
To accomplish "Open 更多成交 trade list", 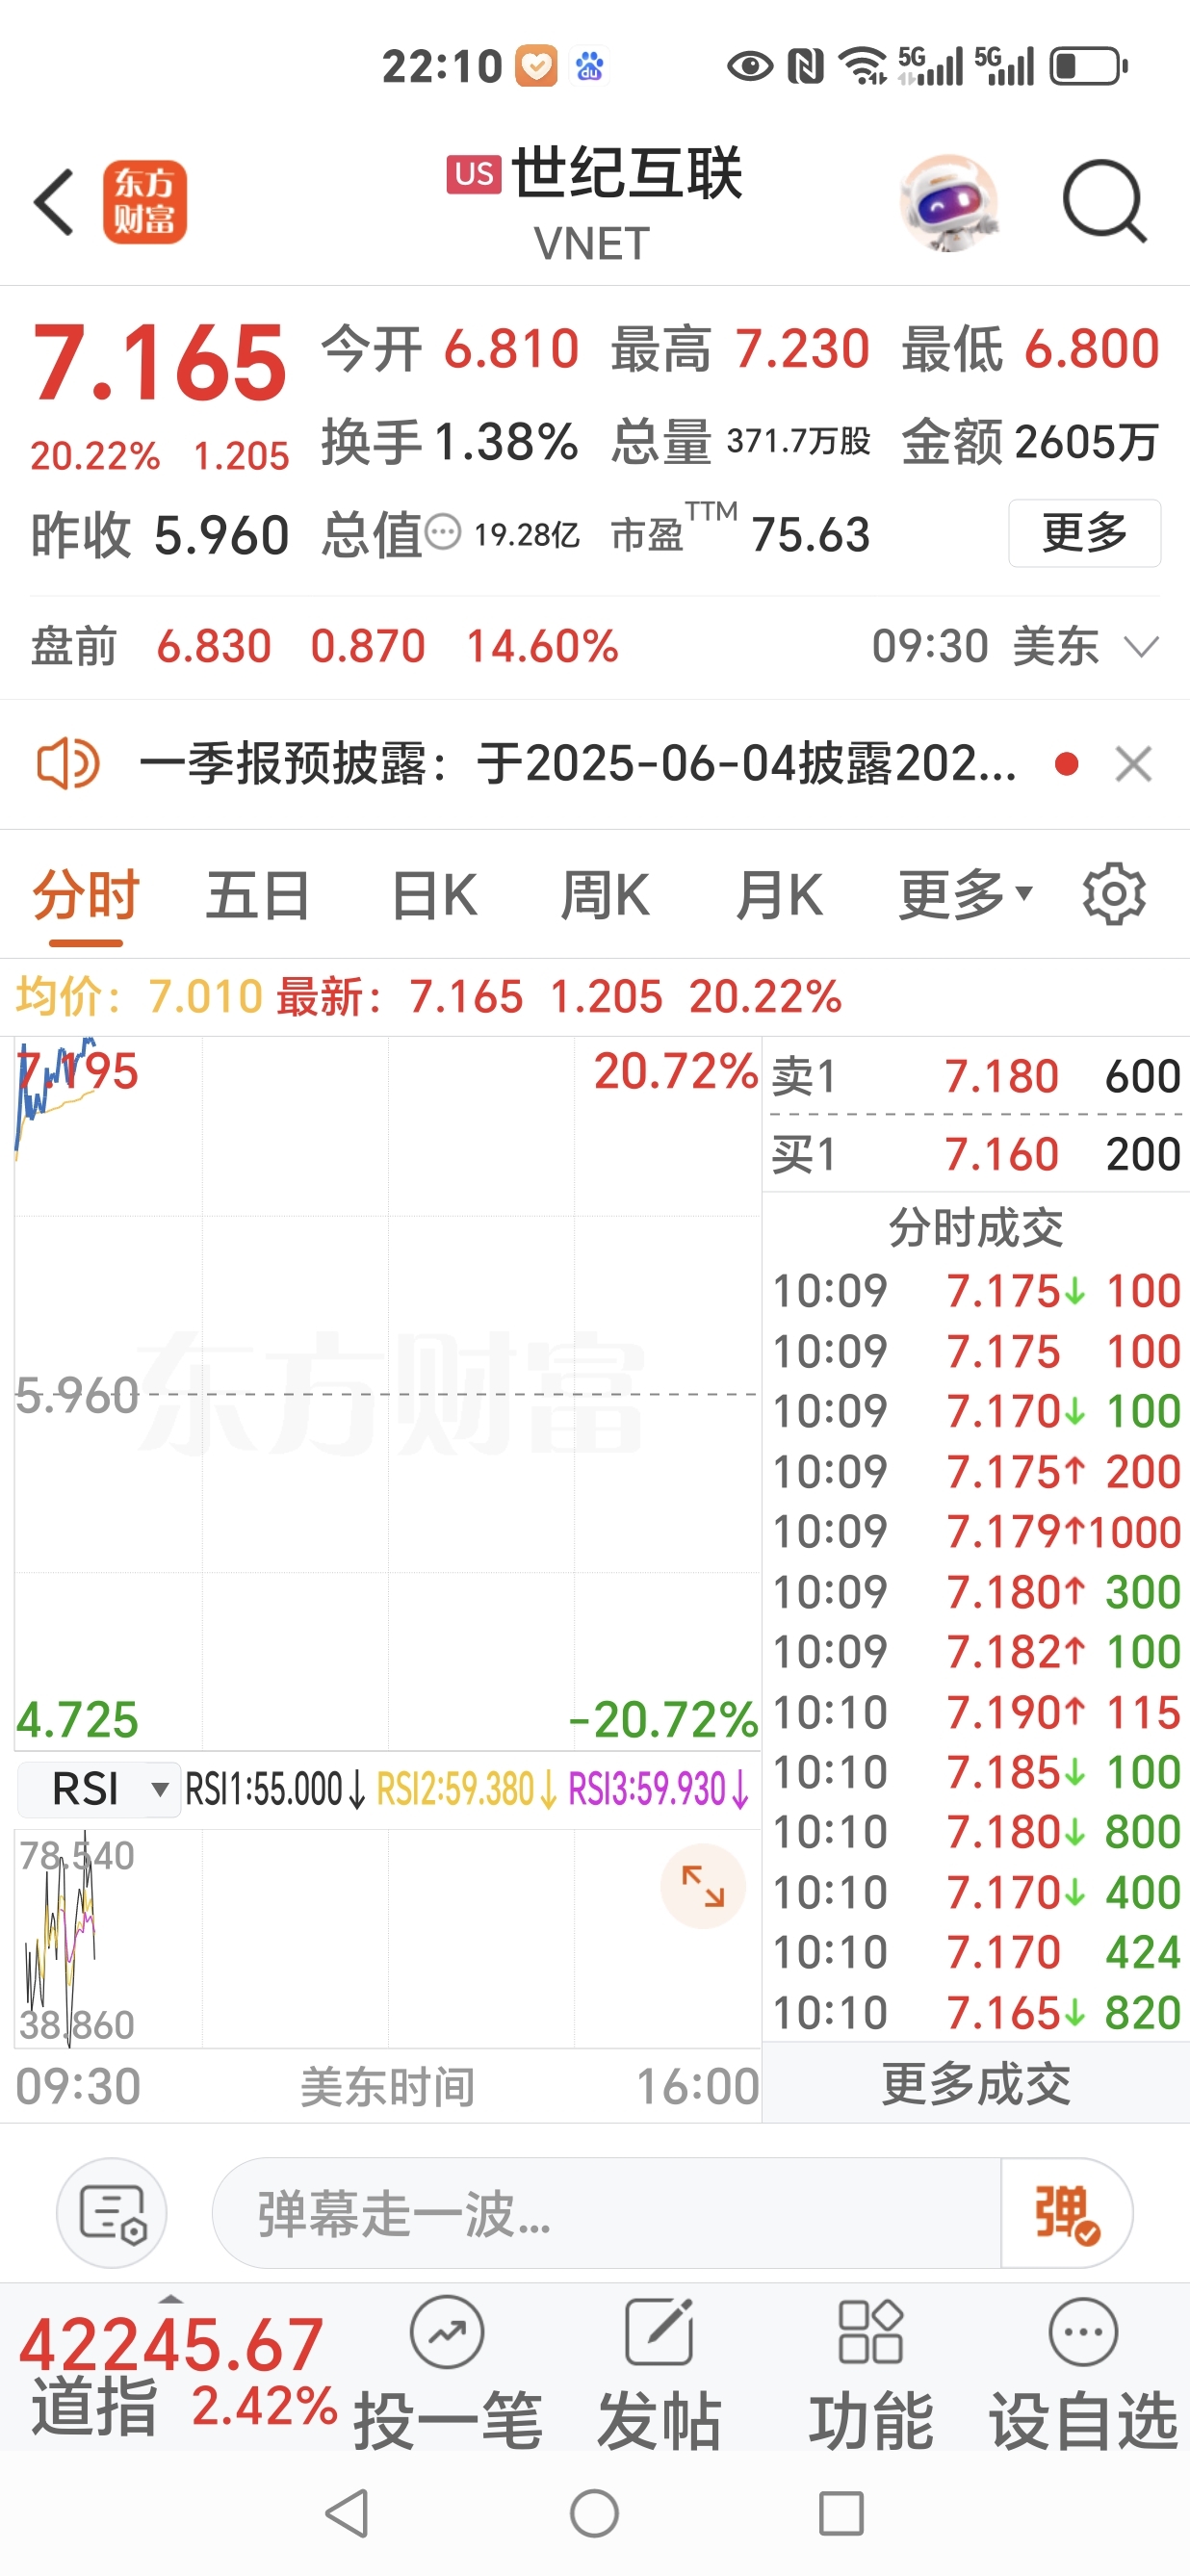I will click(976, 2084).
